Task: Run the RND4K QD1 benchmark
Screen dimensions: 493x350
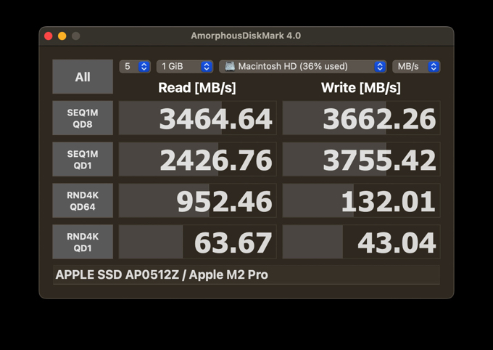Action: 83,242
